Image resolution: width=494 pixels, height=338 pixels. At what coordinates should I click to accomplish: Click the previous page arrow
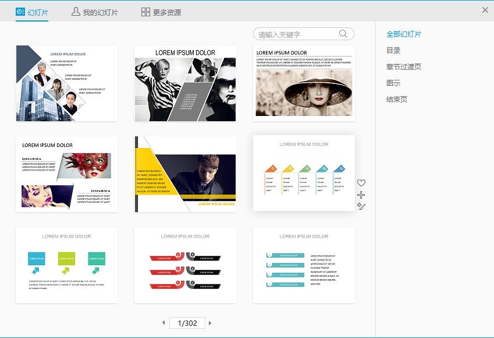tap(165, 323)
